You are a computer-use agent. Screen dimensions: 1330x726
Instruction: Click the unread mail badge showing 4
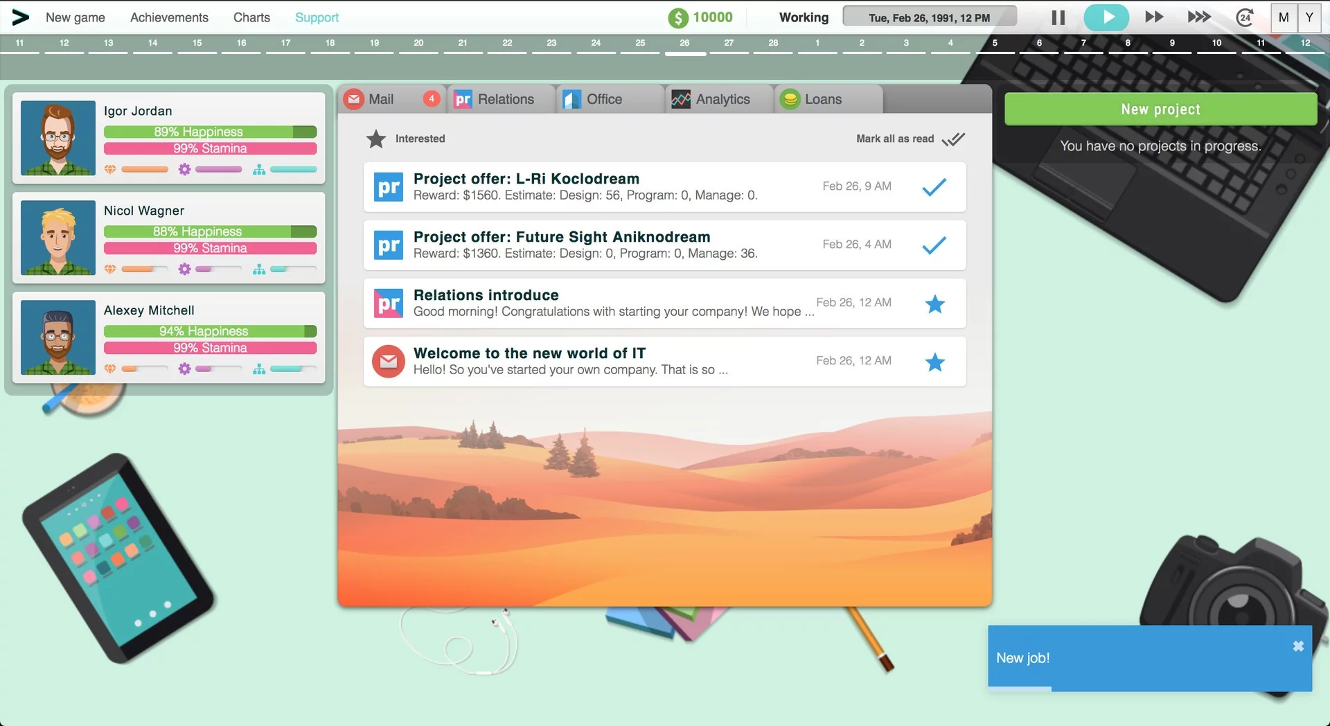click(x=432, y=99)
